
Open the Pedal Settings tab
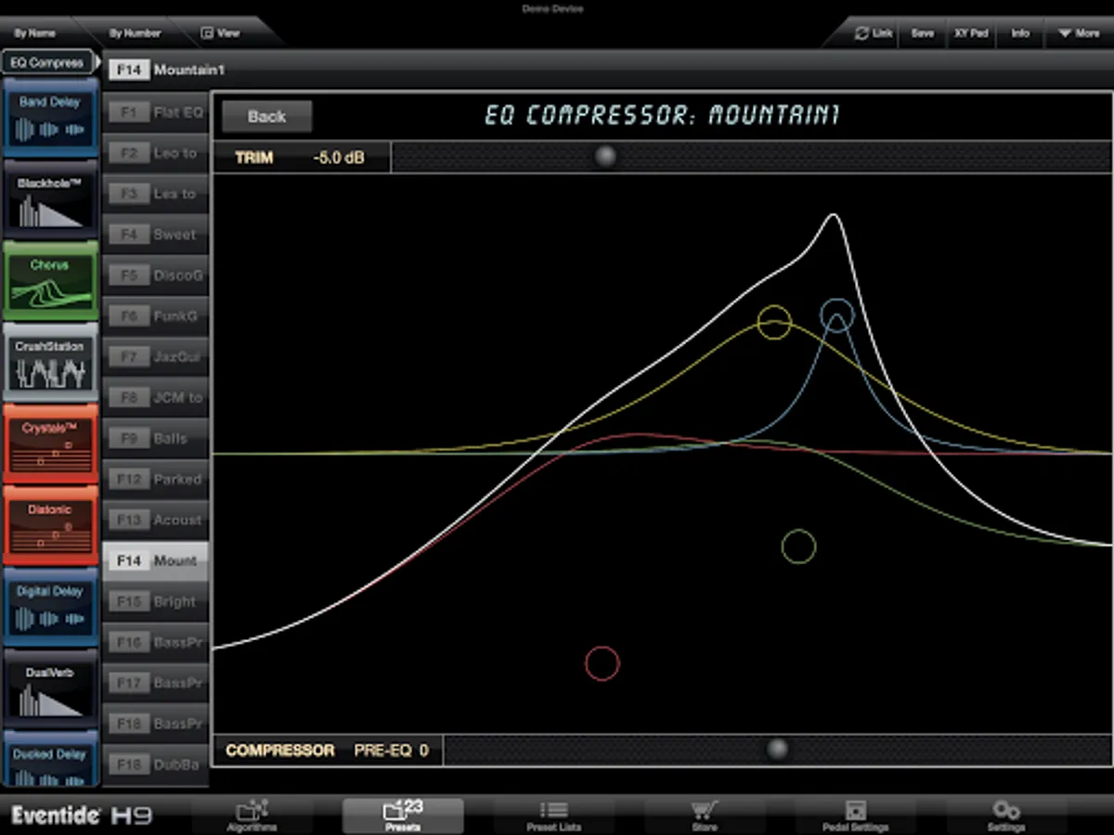coord(855,816)
